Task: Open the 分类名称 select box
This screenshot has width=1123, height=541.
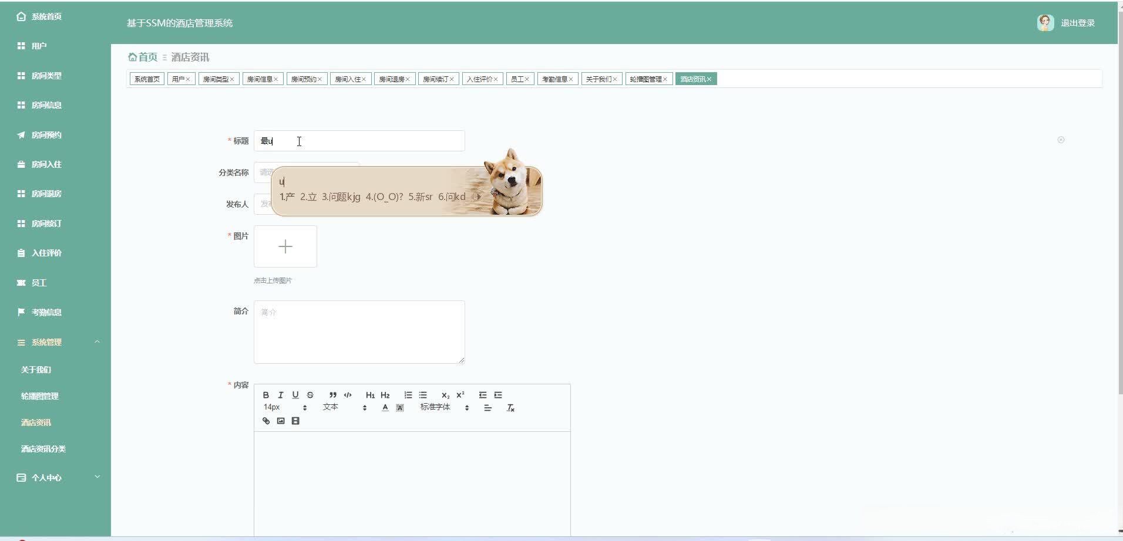Action: pyautogui.click(x=307, y=173)
